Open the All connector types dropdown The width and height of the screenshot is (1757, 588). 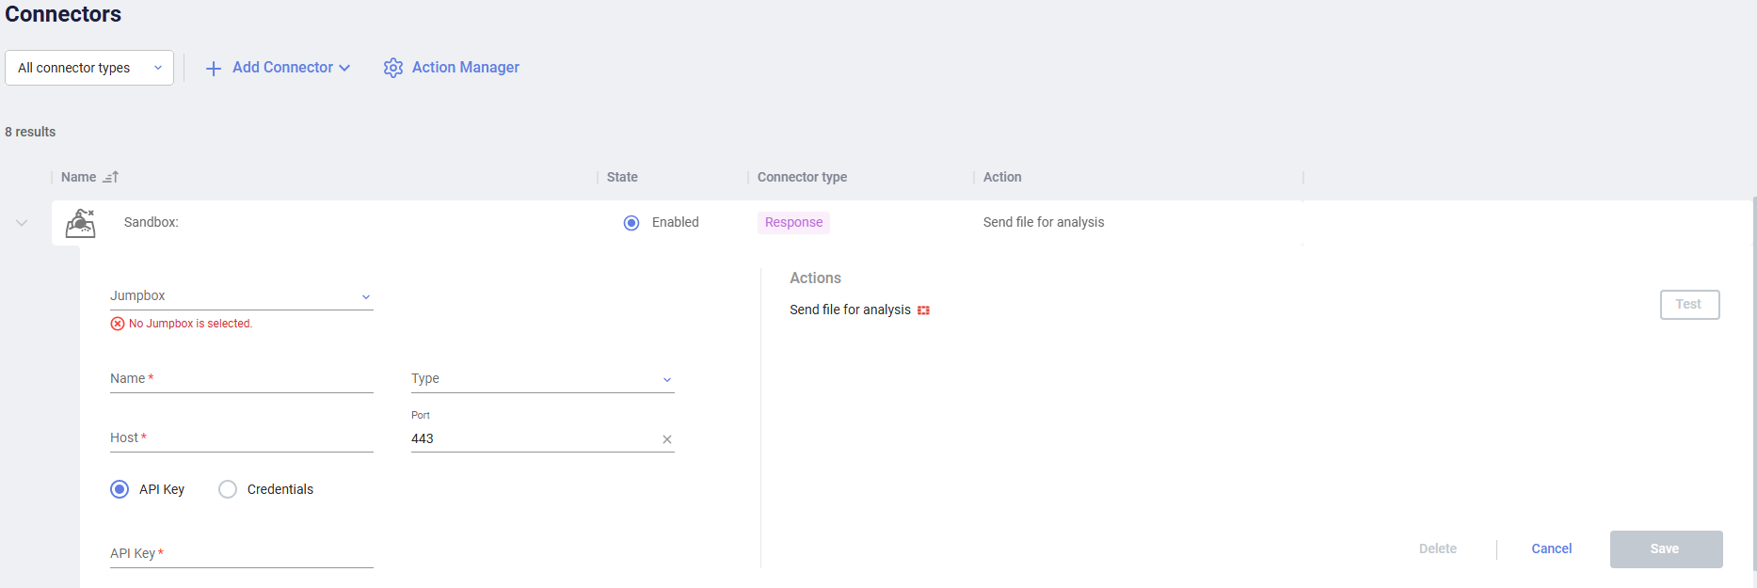point(89,68)
